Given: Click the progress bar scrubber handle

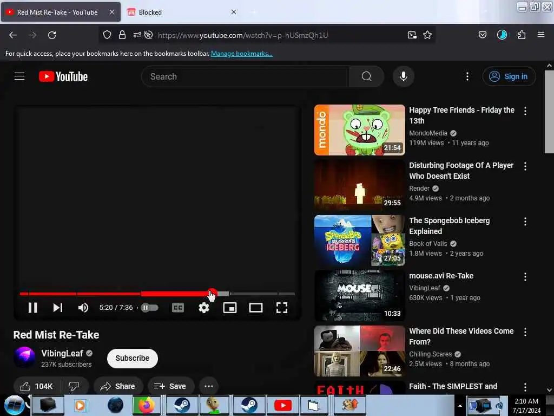Looking at the screenshot, I should point(212,294).
